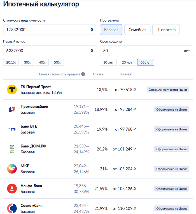Click the Альфа-Банк red logo icon
196x214 pixels.
pos(12,188)
